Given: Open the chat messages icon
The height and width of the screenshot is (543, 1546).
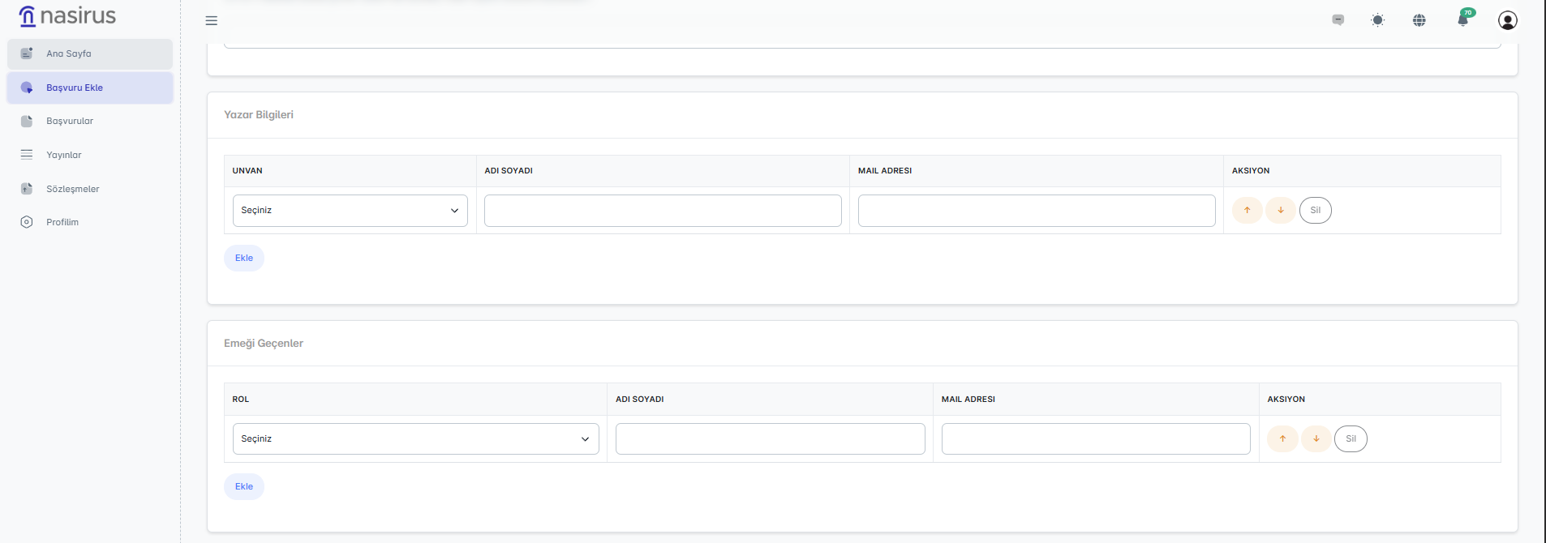Looking at the screenshot, I should 1338,20.
